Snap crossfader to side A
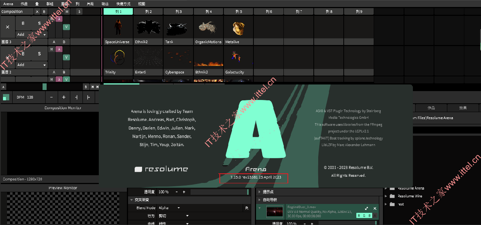Viewport: 481px width, 225px height. coord(4,87)
